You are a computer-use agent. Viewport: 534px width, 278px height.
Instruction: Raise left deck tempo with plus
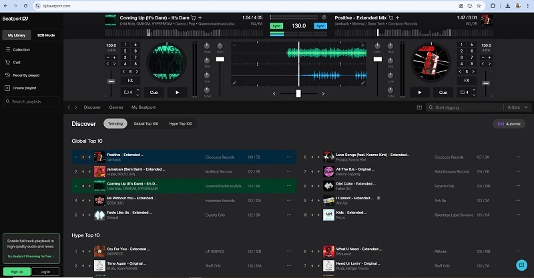[x=114, y=57]
